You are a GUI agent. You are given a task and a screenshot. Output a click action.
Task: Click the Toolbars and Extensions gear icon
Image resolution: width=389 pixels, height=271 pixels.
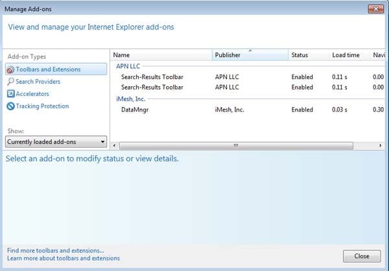point(10,69)
